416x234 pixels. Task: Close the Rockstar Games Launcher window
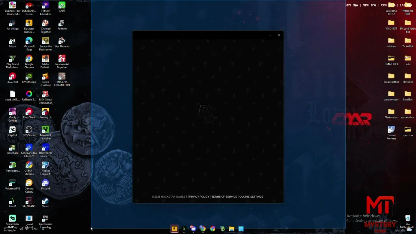[279, 35]
